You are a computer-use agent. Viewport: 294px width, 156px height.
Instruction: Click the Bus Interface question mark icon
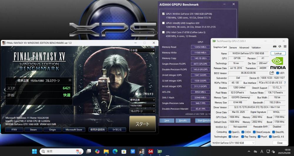tap(285, 83)
